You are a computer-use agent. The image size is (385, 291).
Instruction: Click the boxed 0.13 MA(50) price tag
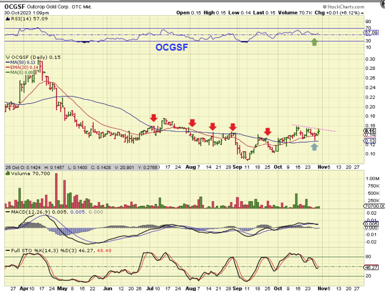coord(370,140)
